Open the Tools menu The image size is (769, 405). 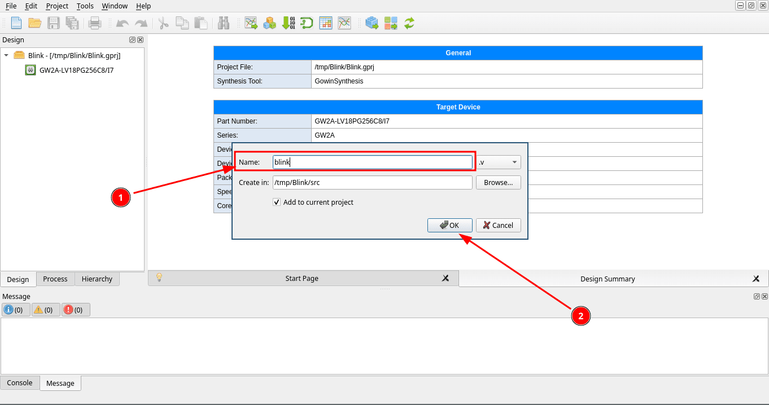pyautogui.click(x=85, y=6)
